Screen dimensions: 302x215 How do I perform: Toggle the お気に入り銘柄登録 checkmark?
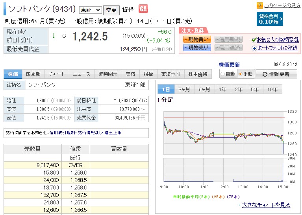click(x=254, y=40)
